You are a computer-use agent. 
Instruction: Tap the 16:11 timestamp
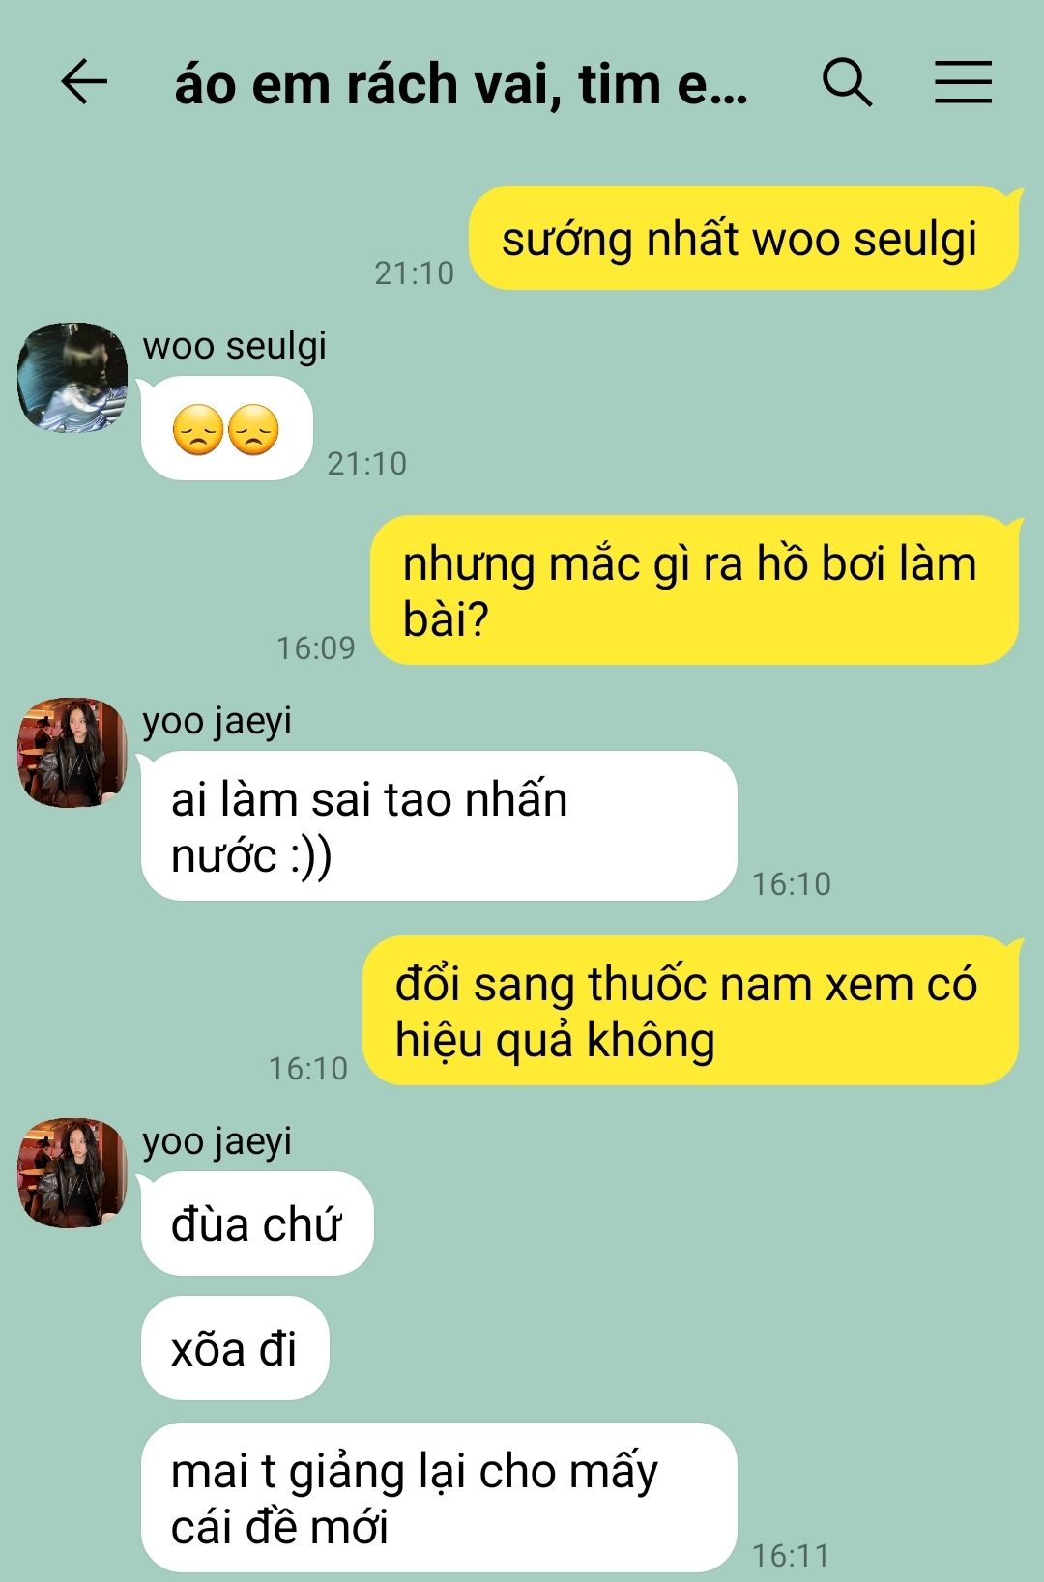pyautogui.click(x=791, y=1556)
